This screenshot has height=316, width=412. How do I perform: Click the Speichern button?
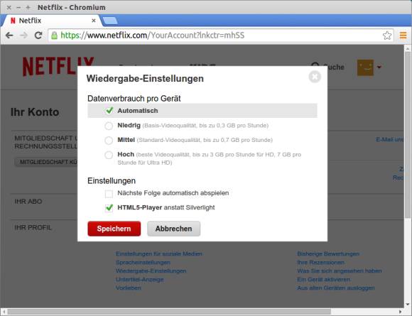(x=114, y=229)
